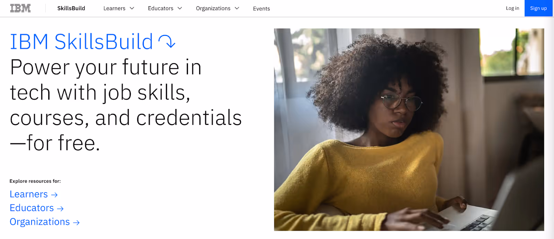The image size is (554, 239).
Task: Expand the Learners chevron arrow
Action: 132,8
